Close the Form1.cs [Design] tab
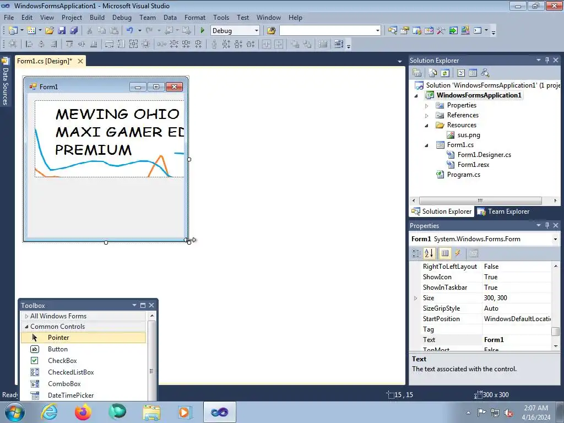 80,61
